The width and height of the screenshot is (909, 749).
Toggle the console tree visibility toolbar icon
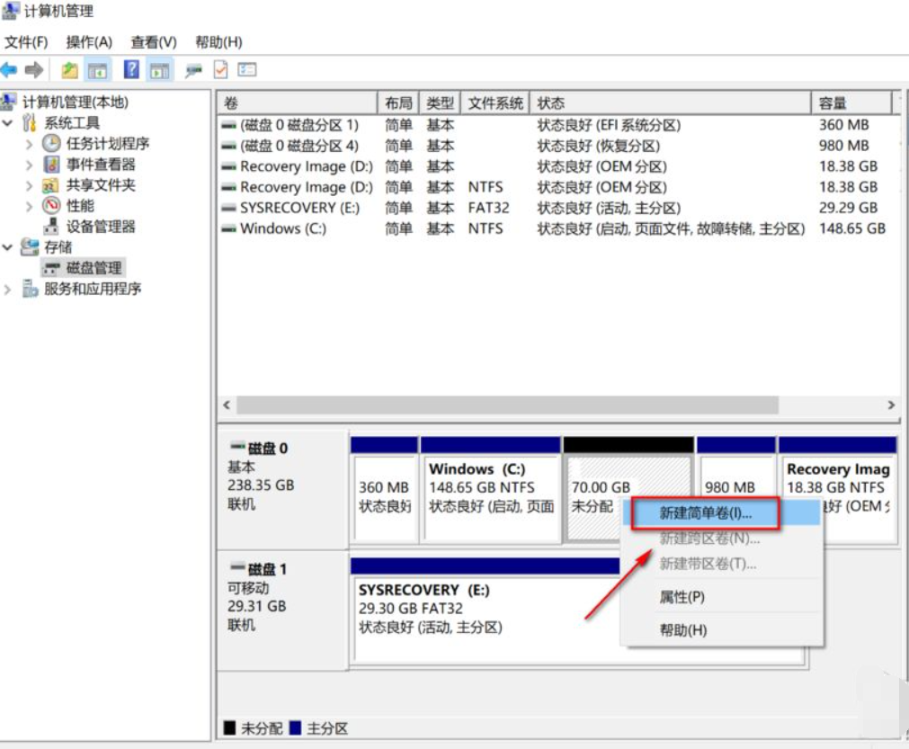pyautogui.click(x=96, y=69)
